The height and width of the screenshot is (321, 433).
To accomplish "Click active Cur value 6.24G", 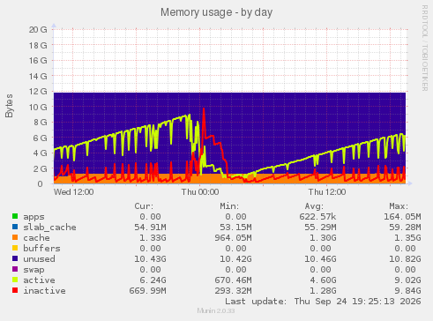I will [153, 280].
